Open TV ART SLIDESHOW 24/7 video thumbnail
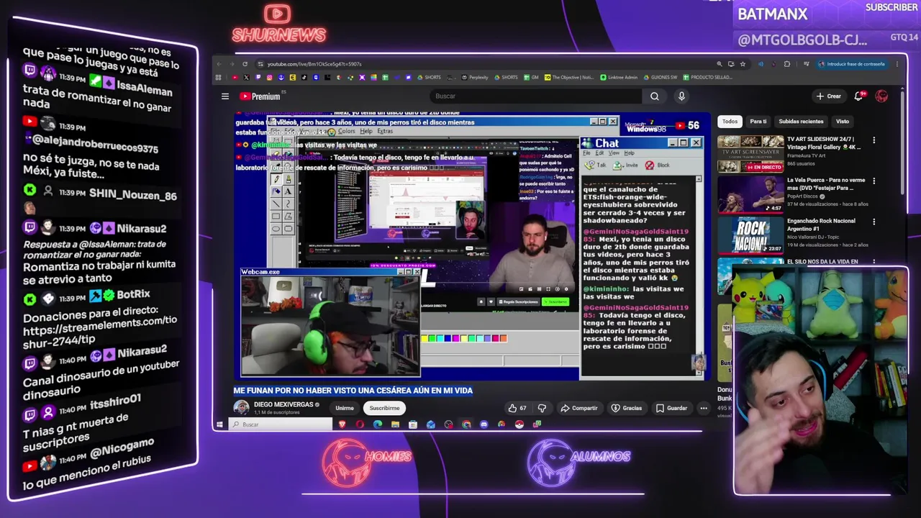 click(x=750, y=154)
